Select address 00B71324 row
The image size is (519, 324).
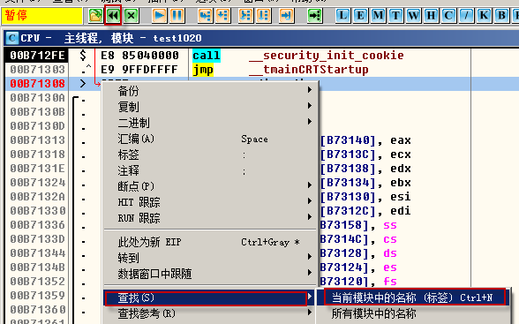[x=37, y=183]
